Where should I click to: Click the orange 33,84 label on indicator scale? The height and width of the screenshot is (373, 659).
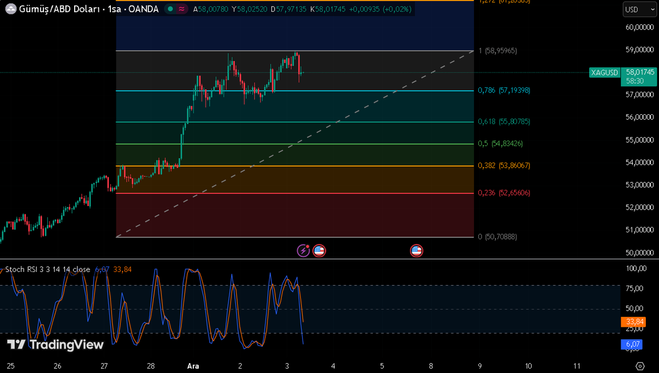[x=633, y=322]
